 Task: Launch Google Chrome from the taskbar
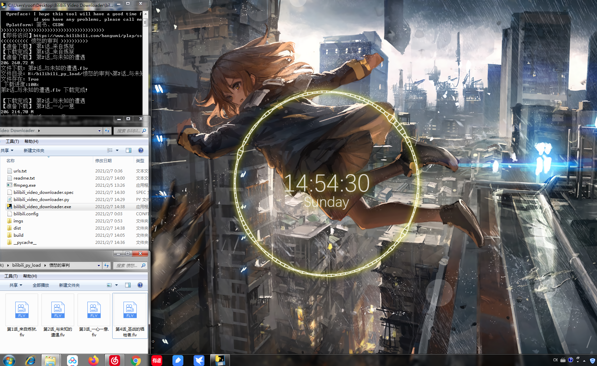(x=136, y=360)
